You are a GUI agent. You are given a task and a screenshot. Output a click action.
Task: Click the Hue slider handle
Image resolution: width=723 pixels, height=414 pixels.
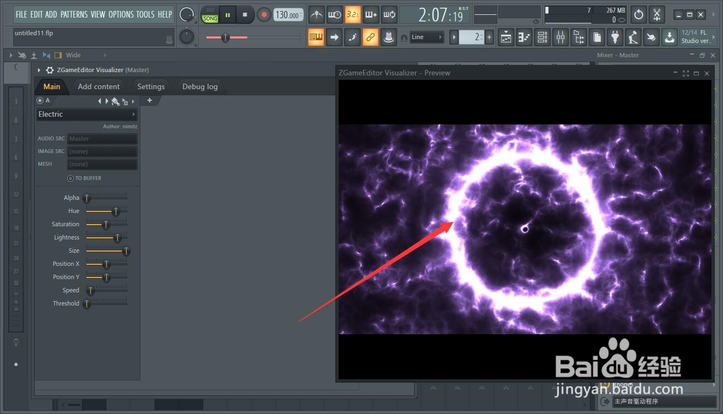(x=116, y=211)
